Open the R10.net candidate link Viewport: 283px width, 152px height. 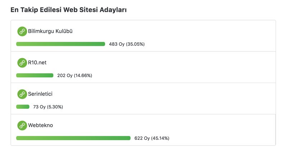[37, 63]
